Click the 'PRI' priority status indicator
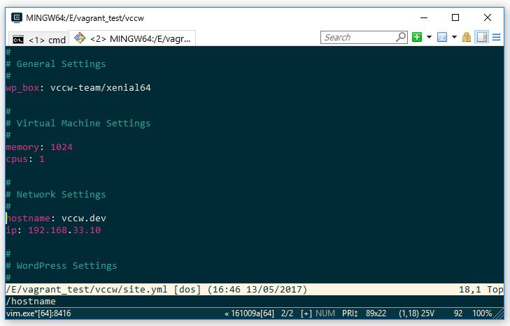The height and width of the screenshot is (326, 510). (350, 313)
